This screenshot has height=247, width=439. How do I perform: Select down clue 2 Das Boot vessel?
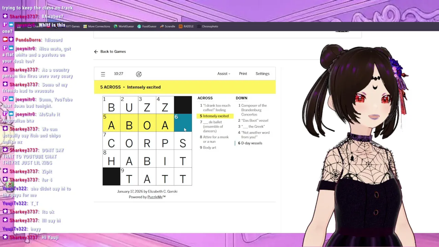tap(254, 121)
